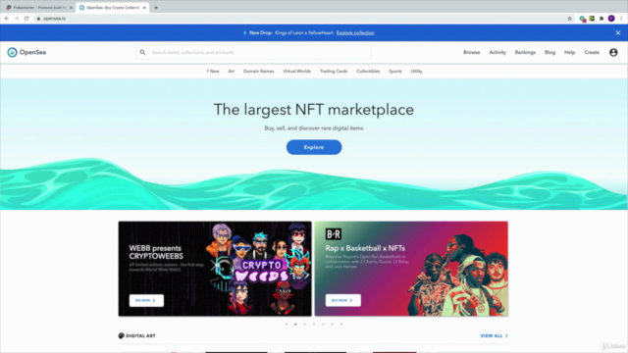Follow the Explore collection link
The image size is (628, 353).
[x=355, y=32]
